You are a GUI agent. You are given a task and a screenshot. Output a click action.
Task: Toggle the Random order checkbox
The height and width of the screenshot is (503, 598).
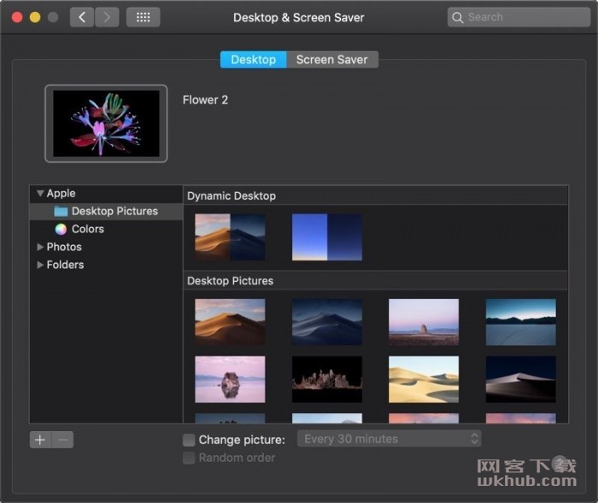coord(189,458)
